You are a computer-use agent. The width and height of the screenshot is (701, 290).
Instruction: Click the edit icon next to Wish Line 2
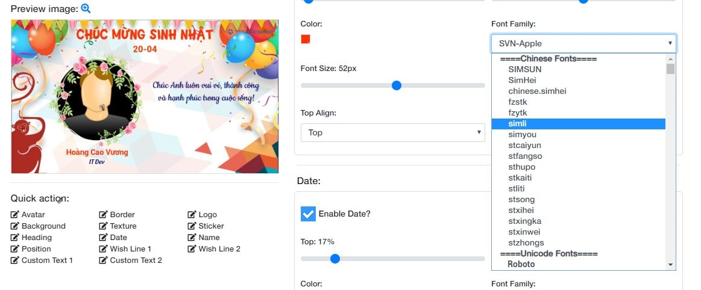click(192, 249)
